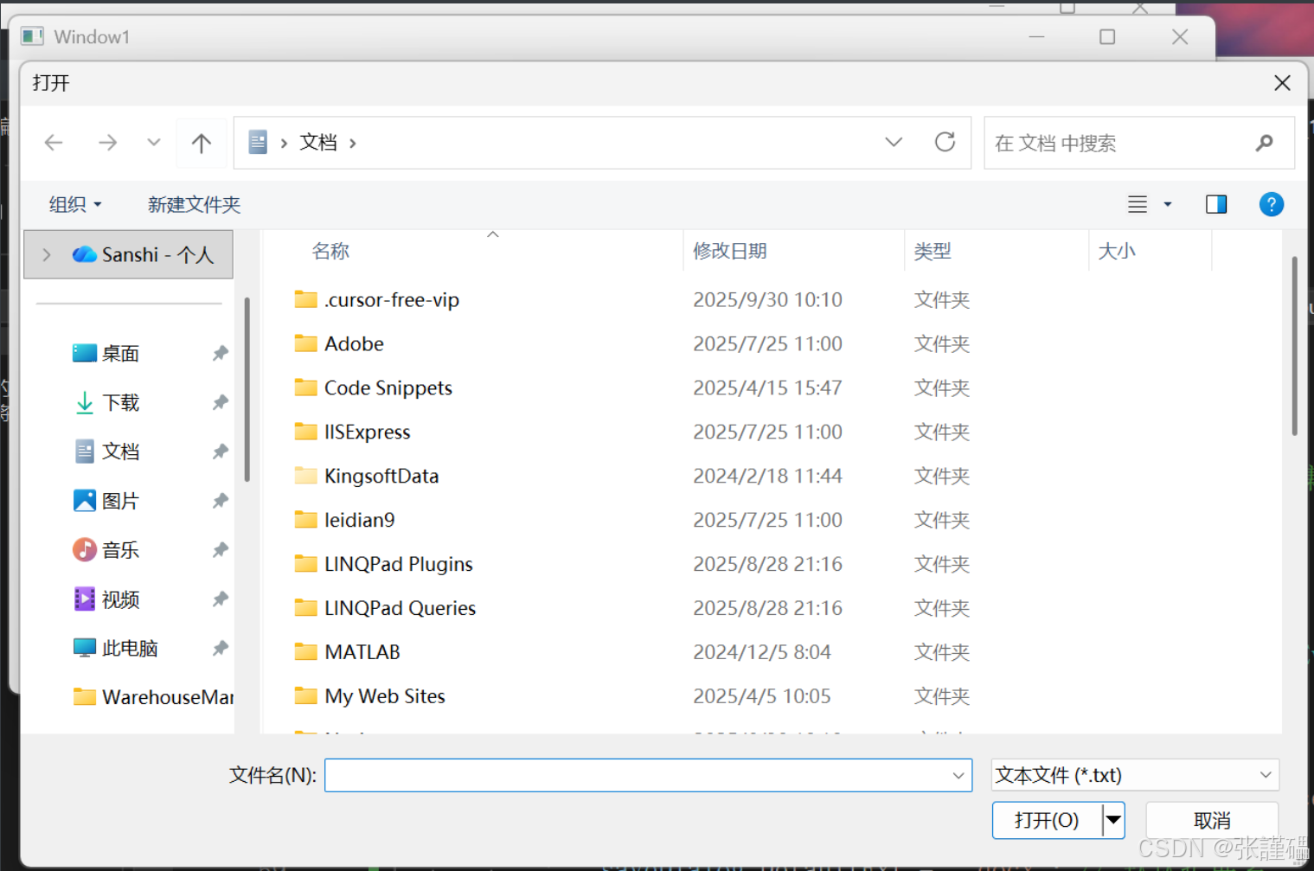Screen dimensions: 1314x871
Task: Open 图片 in the navigation pane
Action: click(x=120, y=501)
